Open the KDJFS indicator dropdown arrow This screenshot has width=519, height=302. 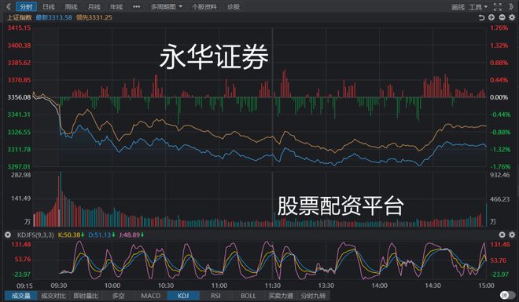[x=8, y=235]
